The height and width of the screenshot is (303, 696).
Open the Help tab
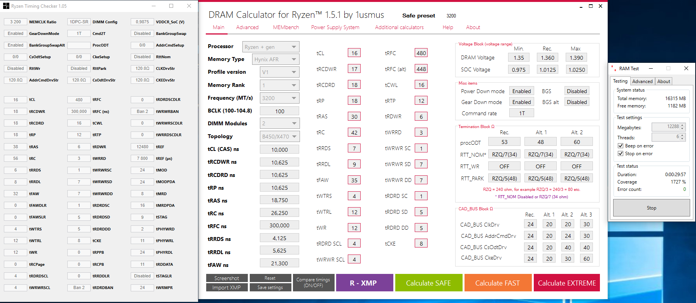448,27
